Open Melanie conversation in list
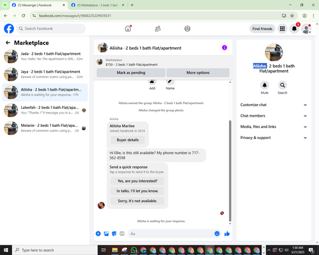319x255 pixels. coord(45,128)
